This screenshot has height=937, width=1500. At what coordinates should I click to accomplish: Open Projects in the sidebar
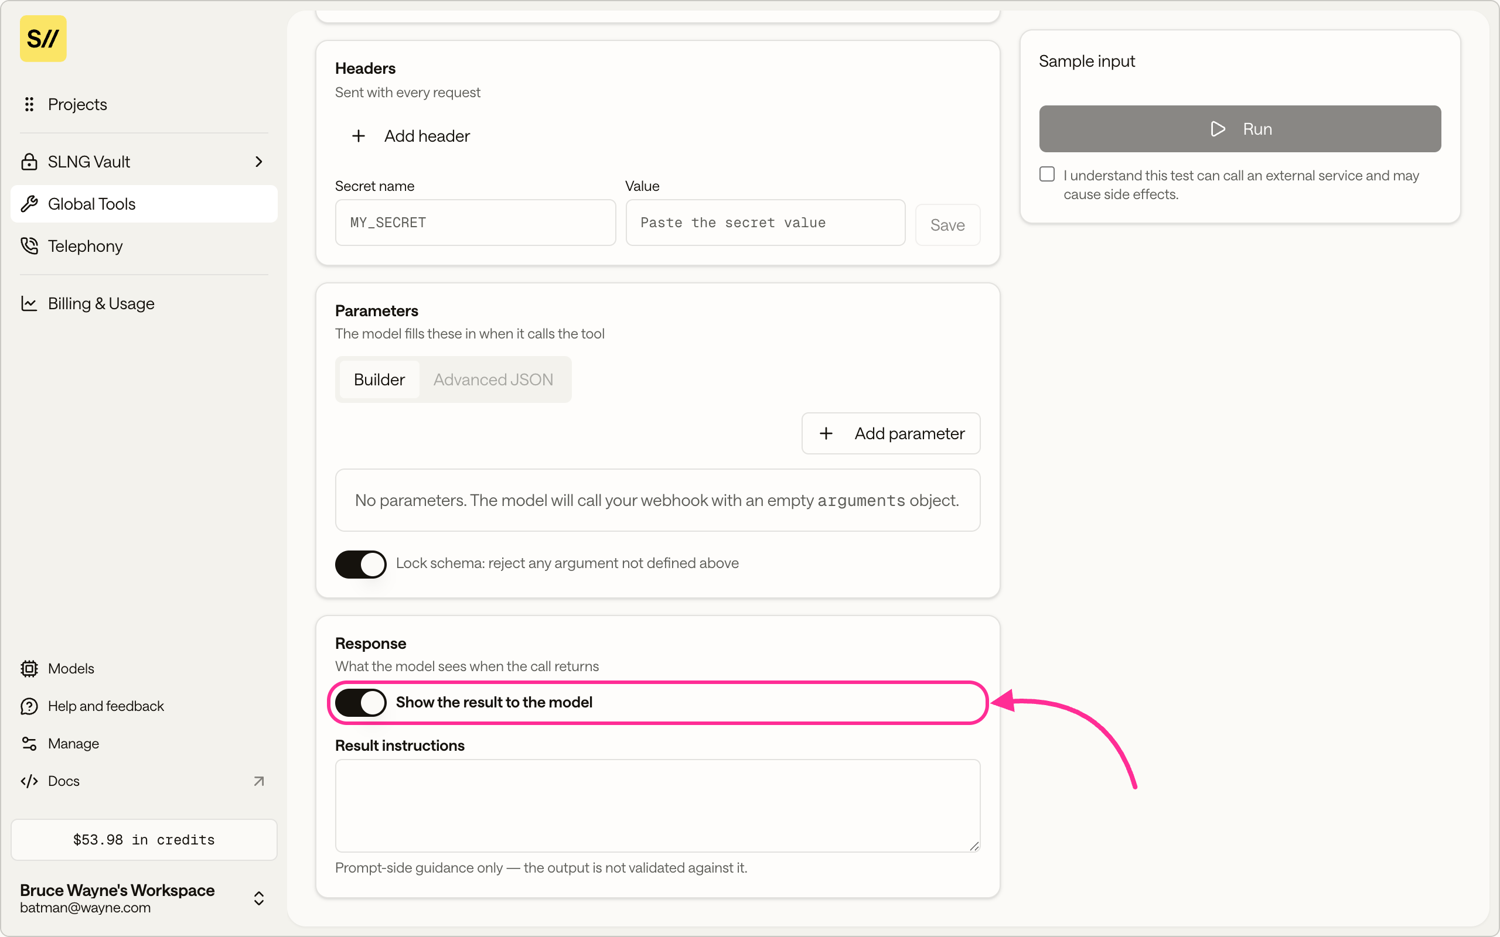(144, 104)
